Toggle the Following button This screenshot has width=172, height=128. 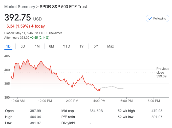point(157,18)
